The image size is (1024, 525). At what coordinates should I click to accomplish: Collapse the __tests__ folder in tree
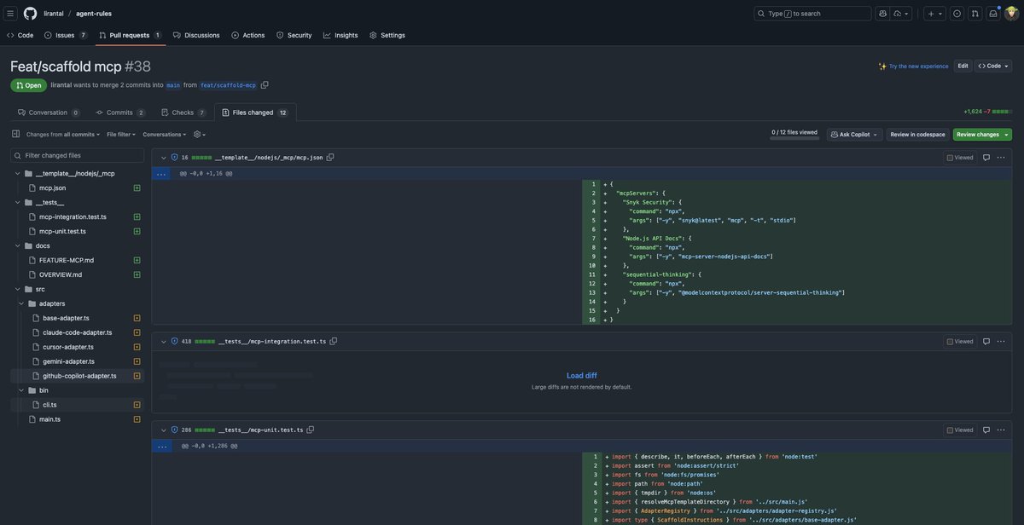pos(18,202)
